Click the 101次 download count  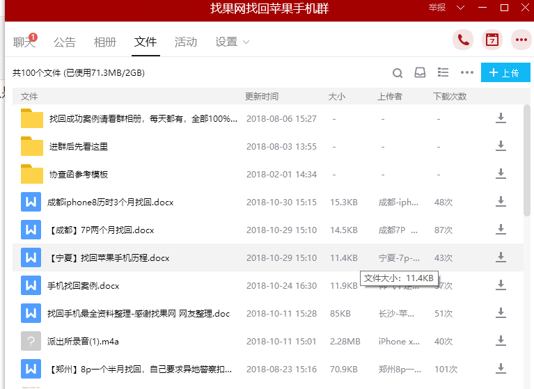[x=446, y=370]
